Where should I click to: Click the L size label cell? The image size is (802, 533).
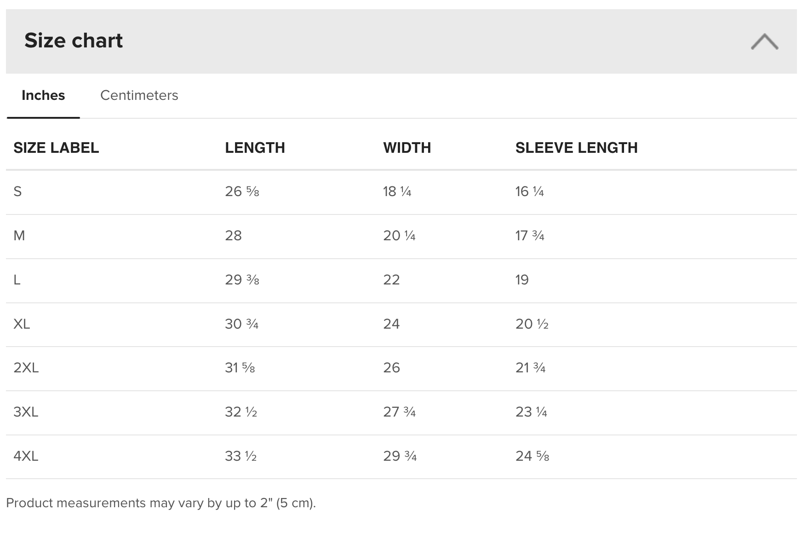17,280
